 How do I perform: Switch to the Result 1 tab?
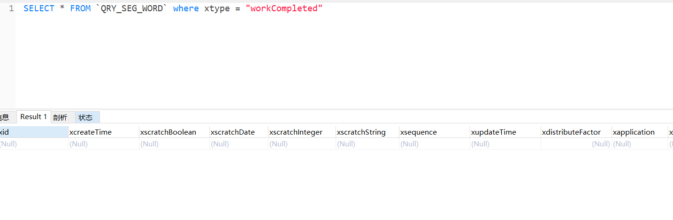[33, 117]
